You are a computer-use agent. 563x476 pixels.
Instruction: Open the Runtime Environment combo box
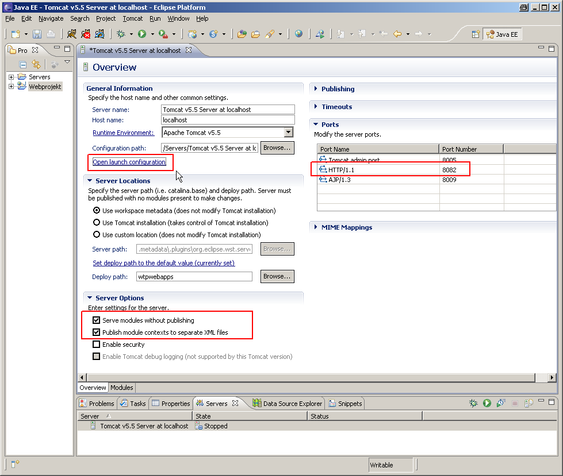click(x=288, y=132)
